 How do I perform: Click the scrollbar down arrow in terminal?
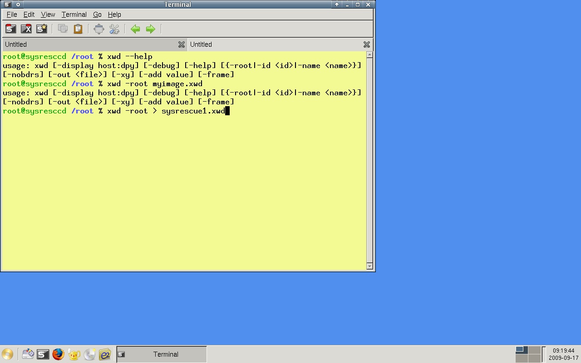(x=369, y=266)
